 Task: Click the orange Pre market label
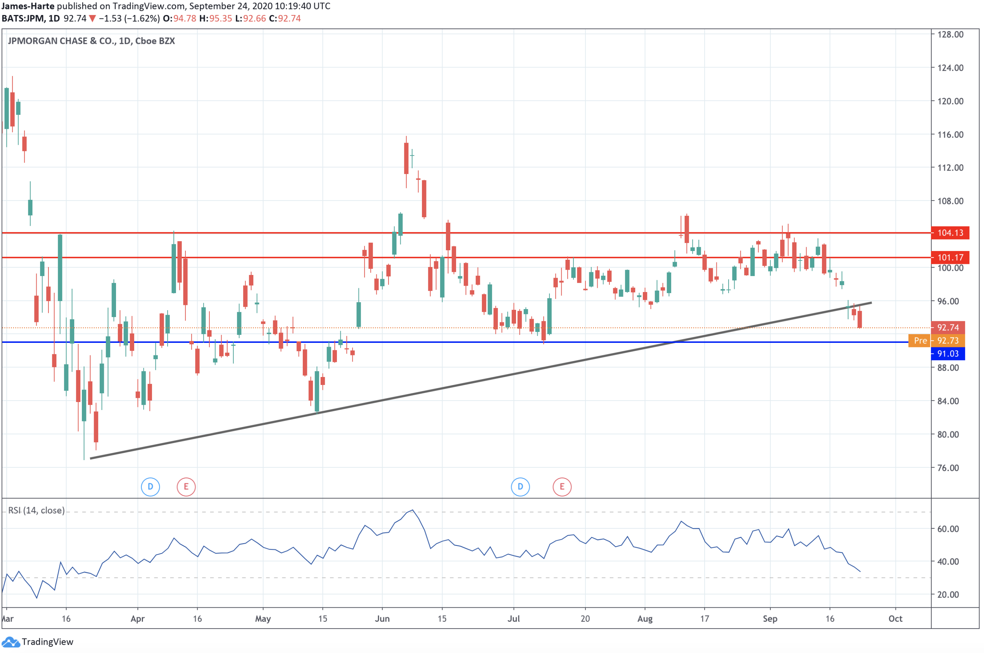(x=920, y=341)
